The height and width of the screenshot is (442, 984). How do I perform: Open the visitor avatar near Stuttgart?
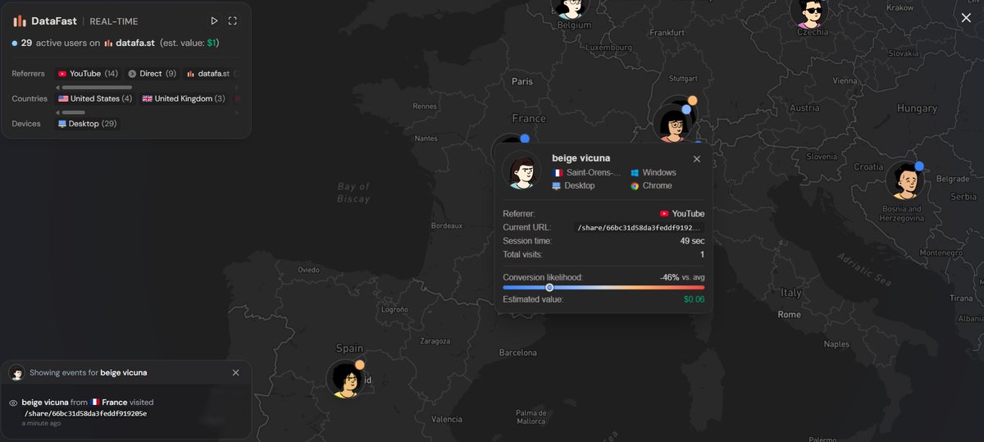pos(673,123)
